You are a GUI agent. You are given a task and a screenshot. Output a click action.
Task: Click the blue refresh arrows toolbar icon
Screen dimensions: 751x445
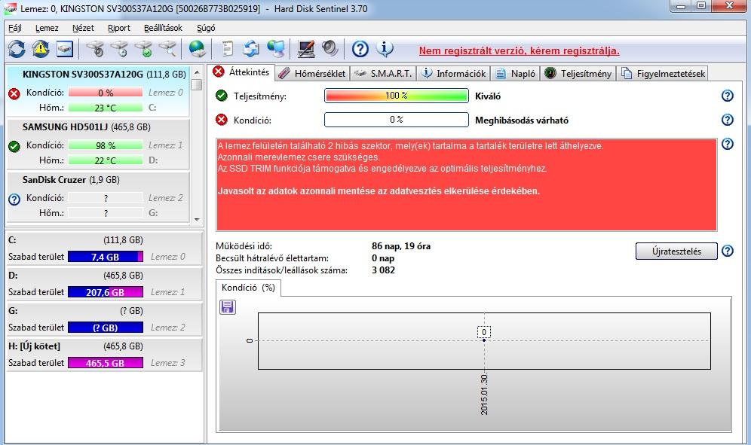(17, 49)
